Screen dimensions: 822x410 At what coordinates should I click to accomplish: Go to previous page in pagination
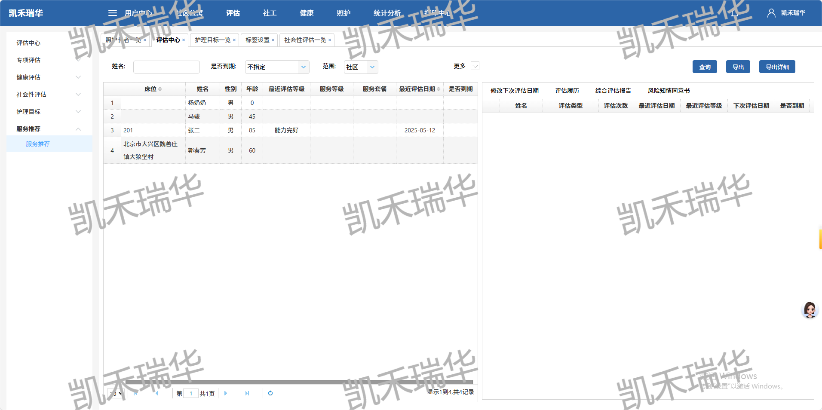(x=157, y=393)
